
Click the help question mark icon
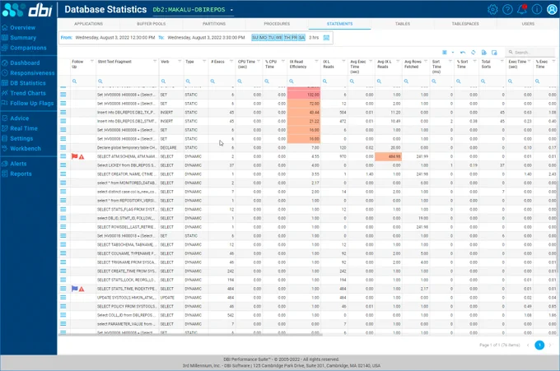click(x=507, y=9)
